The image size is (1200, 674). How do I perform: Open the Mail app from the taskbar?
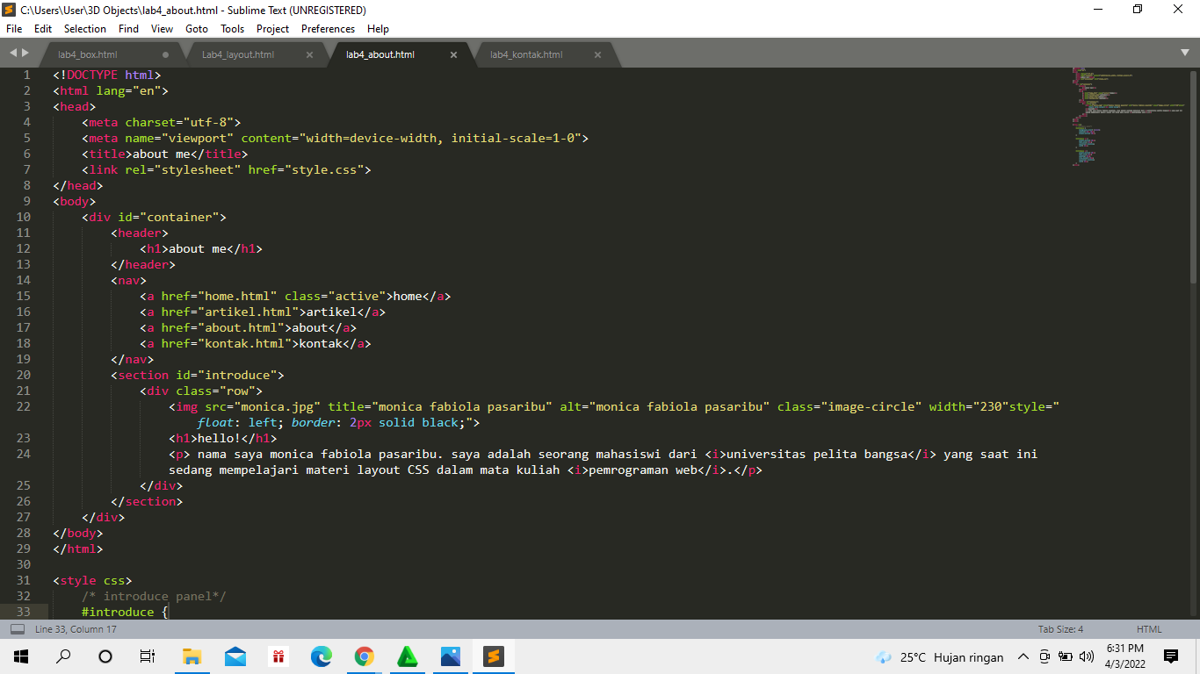(235, 656)
